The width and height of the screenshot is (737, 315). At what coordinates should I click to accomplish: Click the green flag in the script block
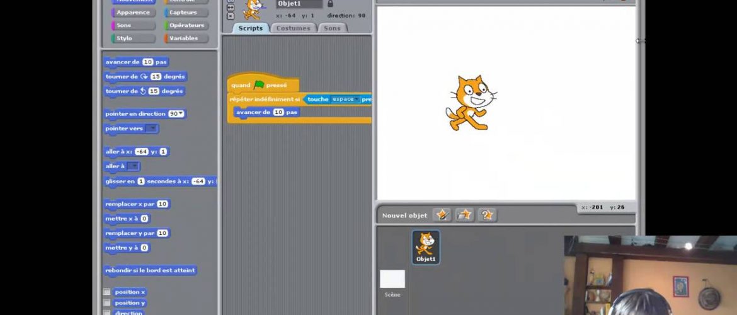[x=259, y=85]
